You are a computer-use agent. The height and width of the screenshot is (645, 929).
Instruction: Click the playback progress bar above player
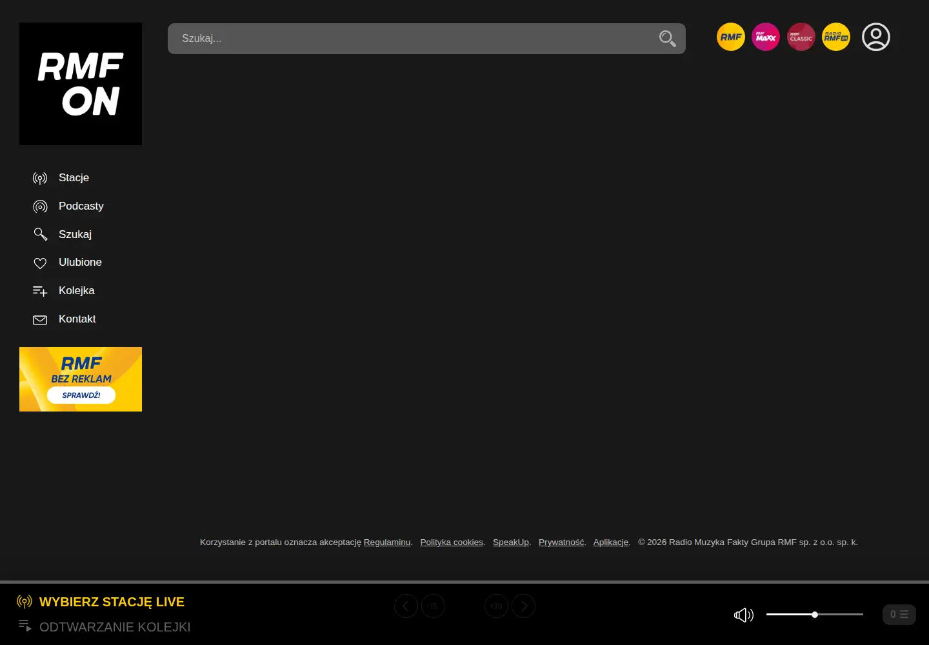coord(464,582)
